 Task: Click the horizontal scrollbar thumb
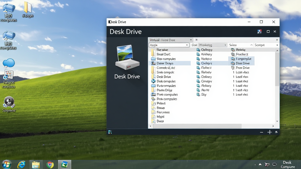coord(197,126)
